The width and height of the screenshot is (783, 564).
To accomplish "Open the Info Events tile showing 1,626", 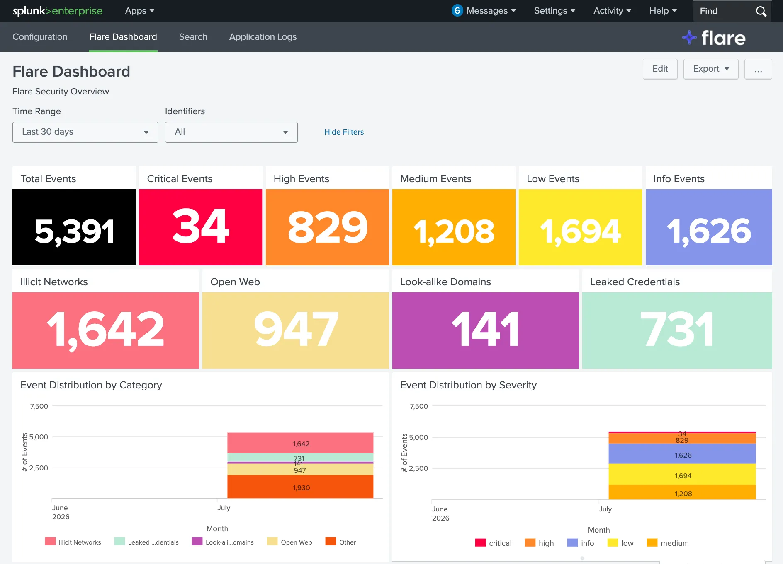I will tap(709, 227).
